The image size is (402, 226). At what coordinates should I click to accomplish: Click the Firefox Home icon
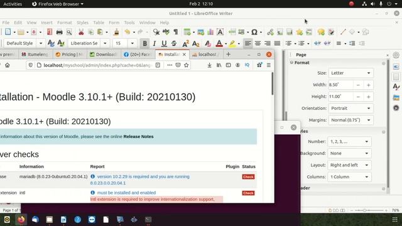(8, 65)
